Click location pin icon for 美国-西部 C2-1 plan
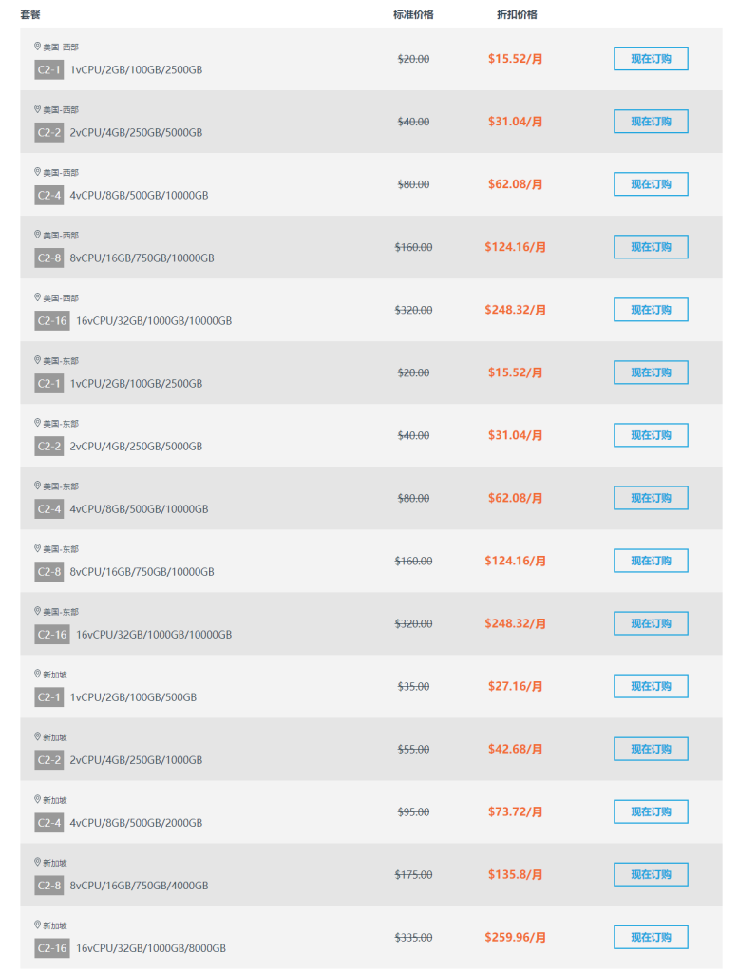738x973 pixels. click(38, 46)
